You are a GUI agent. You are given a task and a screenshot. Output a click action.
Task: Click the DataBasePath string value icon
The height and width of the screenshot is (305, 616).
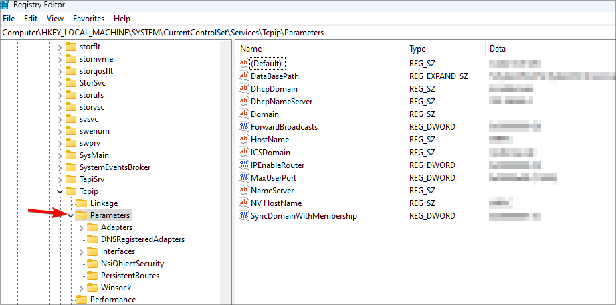244,76
